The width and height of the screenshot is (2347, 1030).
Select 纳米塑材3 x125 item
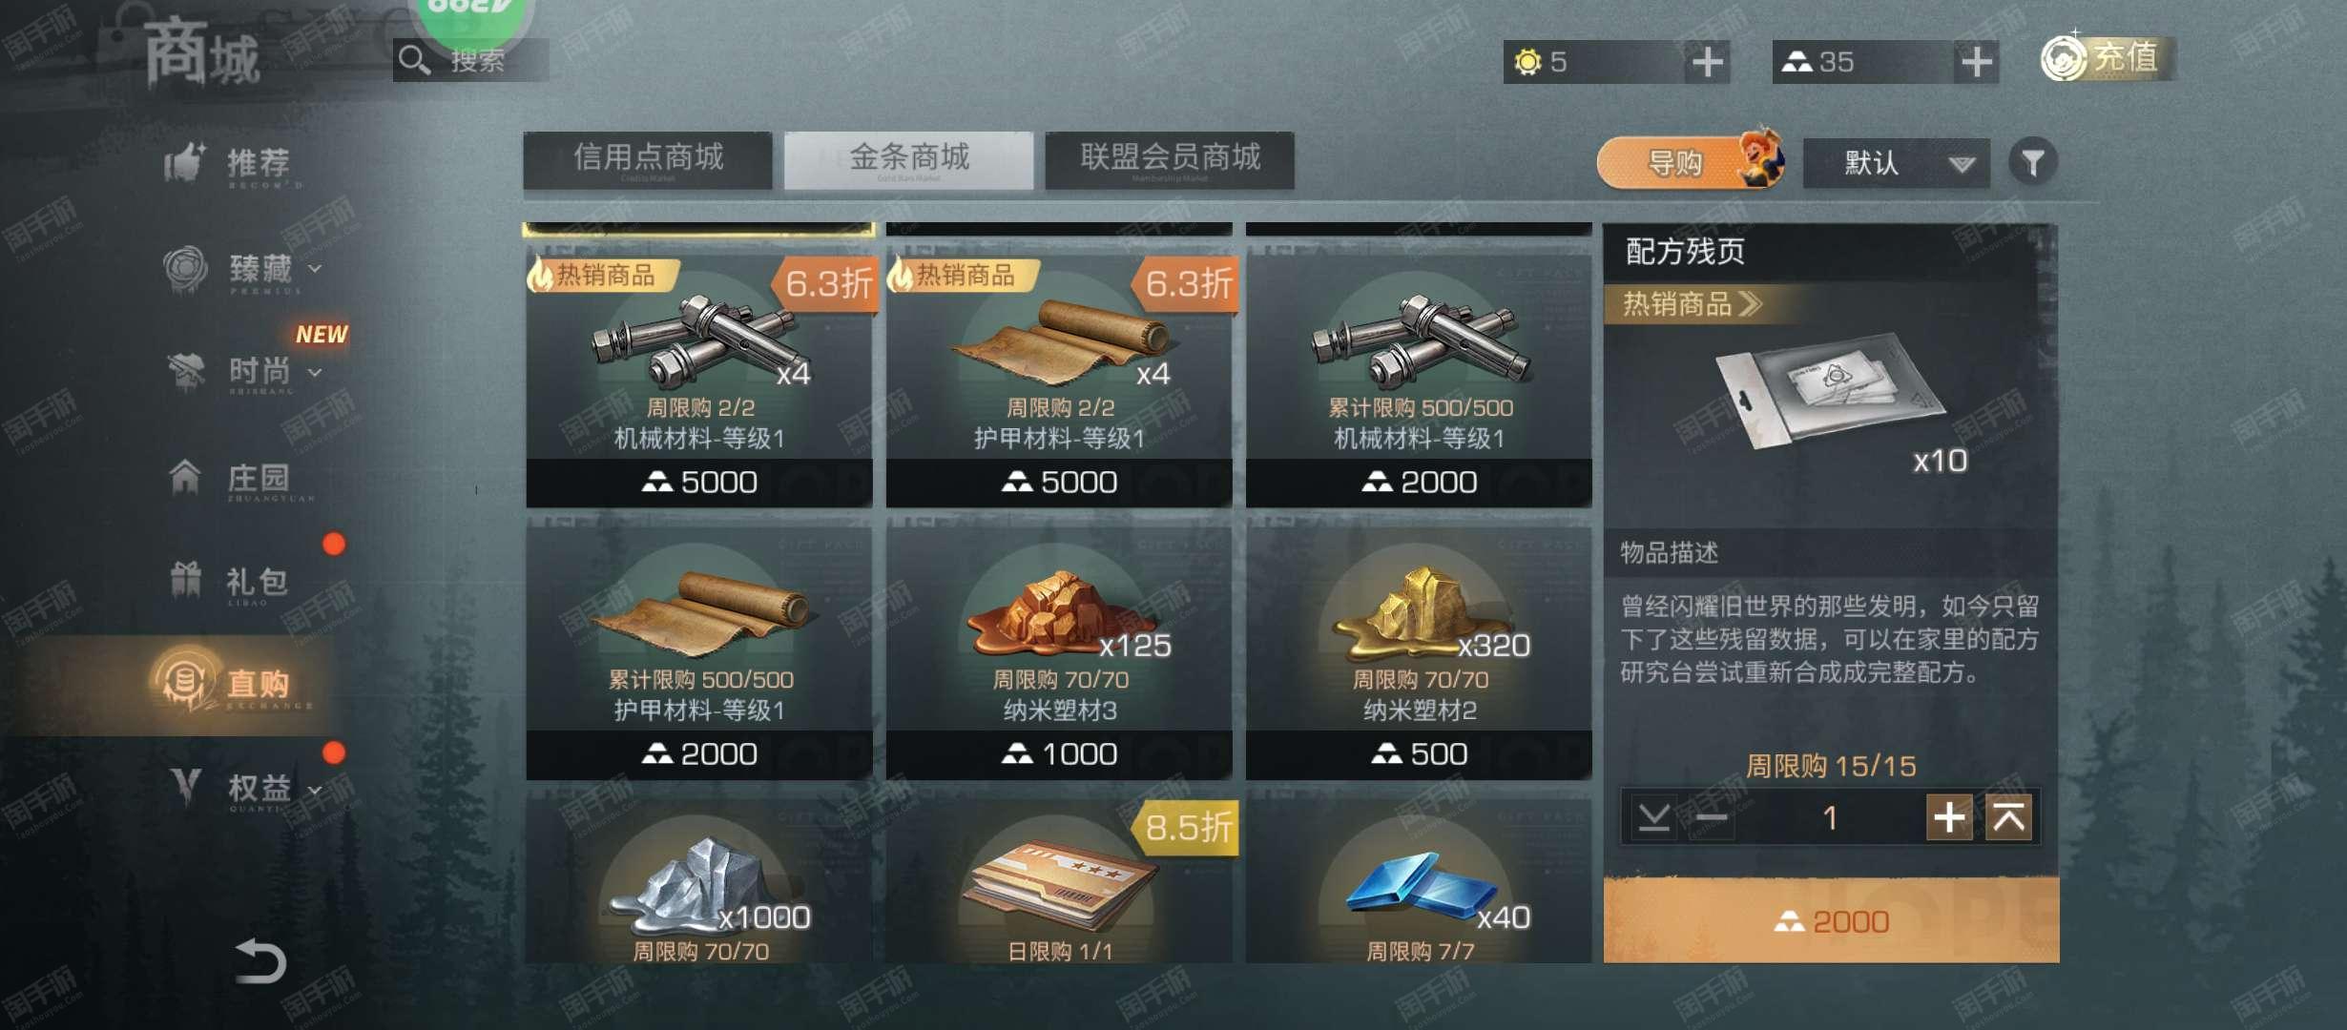[x=1059, y=650]
